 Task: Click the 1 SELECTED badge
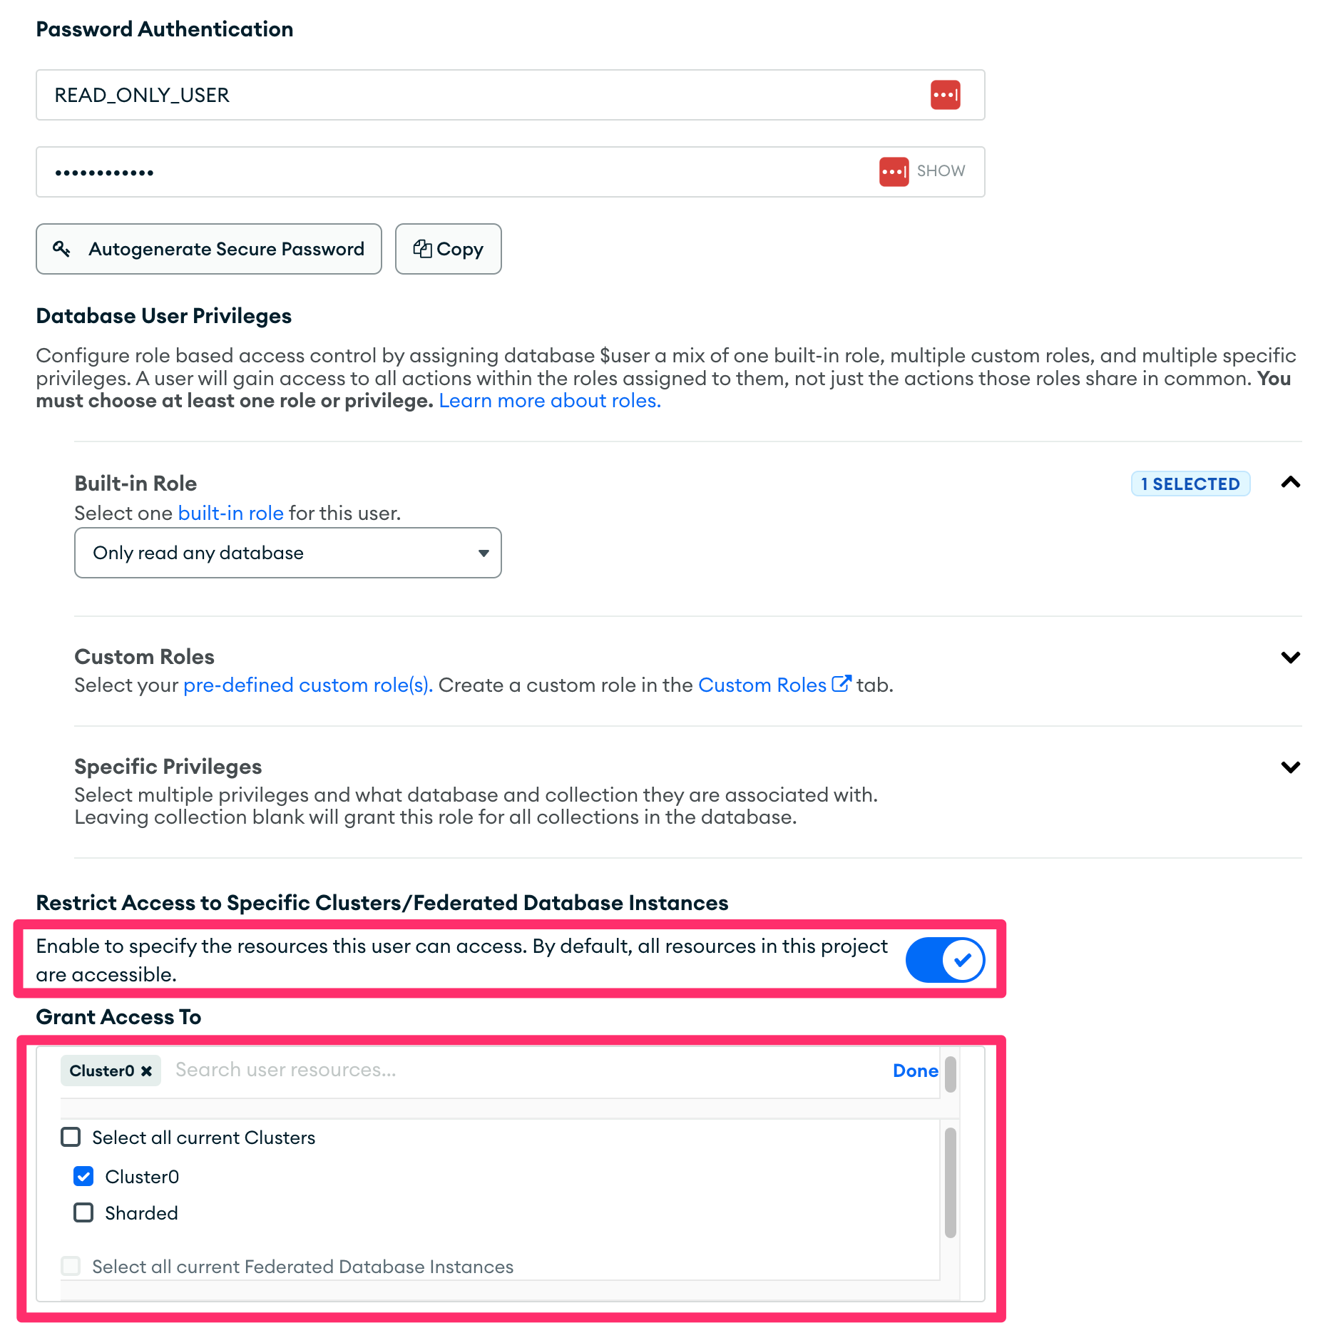pyautogui.click(x=1190, y=484)
